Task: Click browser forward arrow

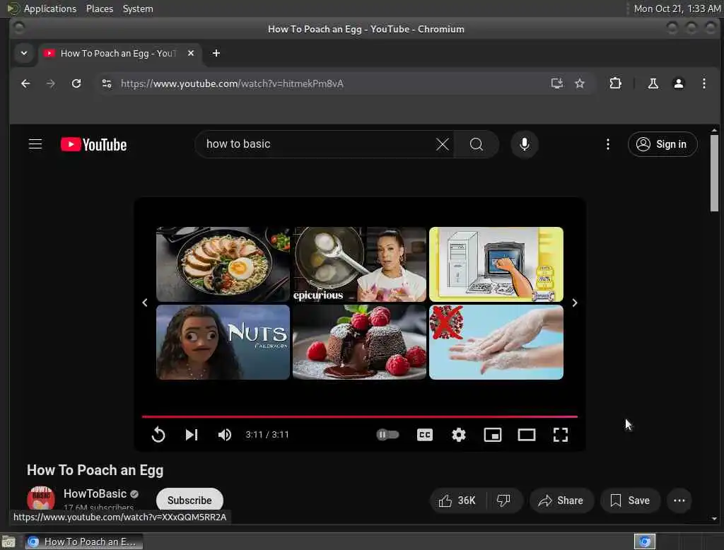Action: [x=51, y=83]
